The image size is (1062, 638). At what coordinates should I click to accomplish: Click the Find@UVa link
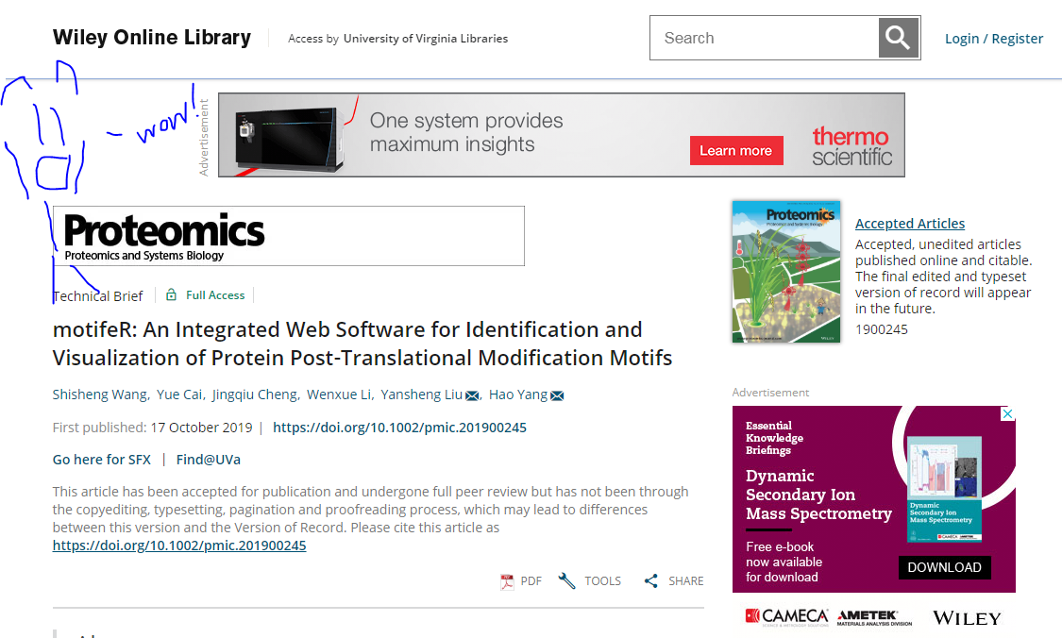point(208,460)
